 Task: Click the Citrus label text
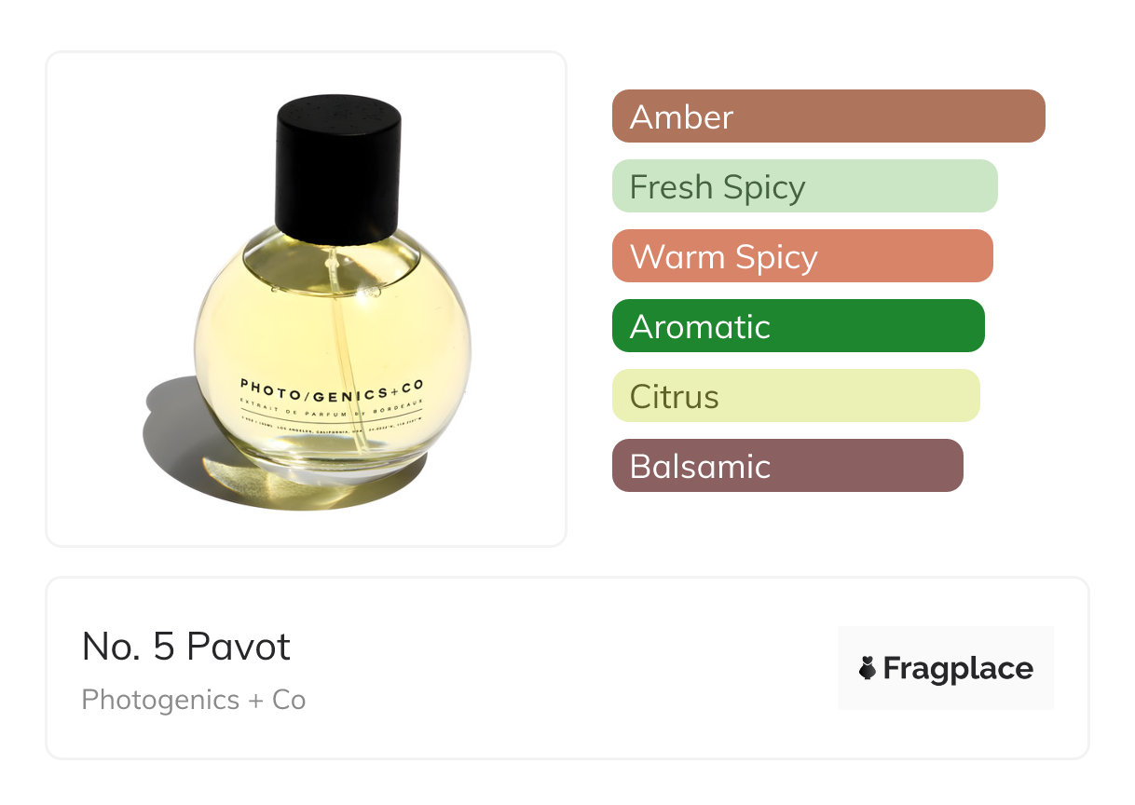pyautogui.click(x=675, y=397)
